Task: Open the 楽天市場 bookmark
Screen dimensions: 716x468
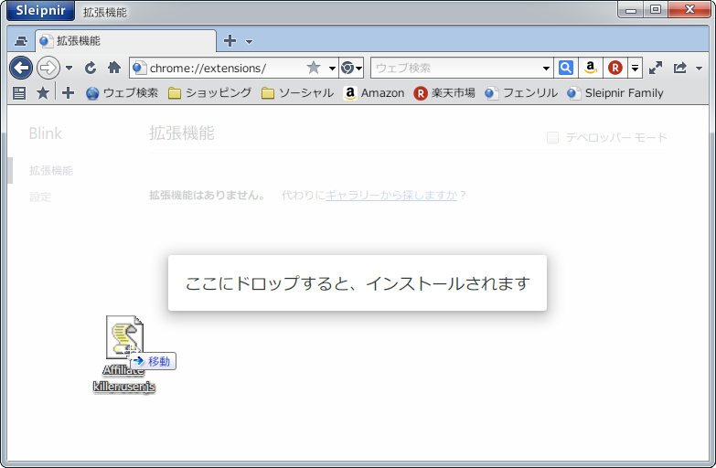Action: tap(444, 93)
